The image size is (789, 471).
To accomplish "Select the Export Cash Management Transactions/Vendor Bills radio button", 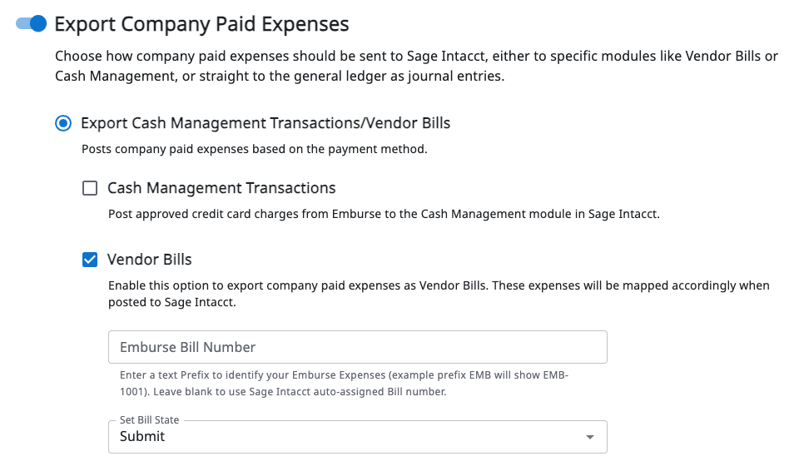I will 63,123.
